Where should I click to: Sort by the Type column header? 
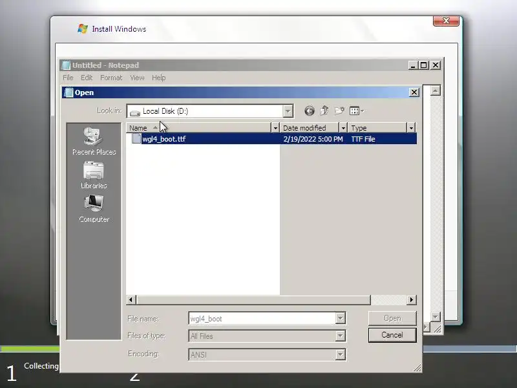(x=377, y=128)
